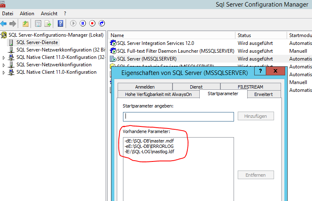The width and height of the screenshot is (312, 201).
Task: Select SQL Server-Konfigurations-Manager (Lokal) root node
Action: tap(56, 35)
